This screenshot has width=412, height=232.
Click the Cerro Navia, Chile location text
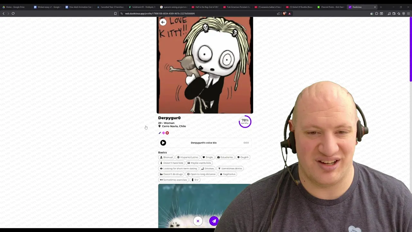174,126
